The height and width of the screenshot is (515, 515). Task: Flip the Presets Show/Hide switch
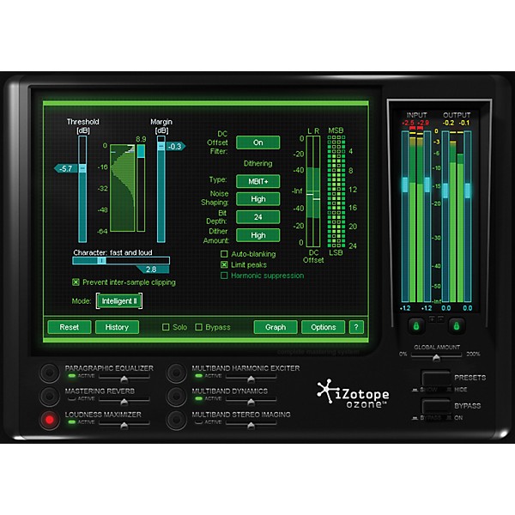pos(435,379)
